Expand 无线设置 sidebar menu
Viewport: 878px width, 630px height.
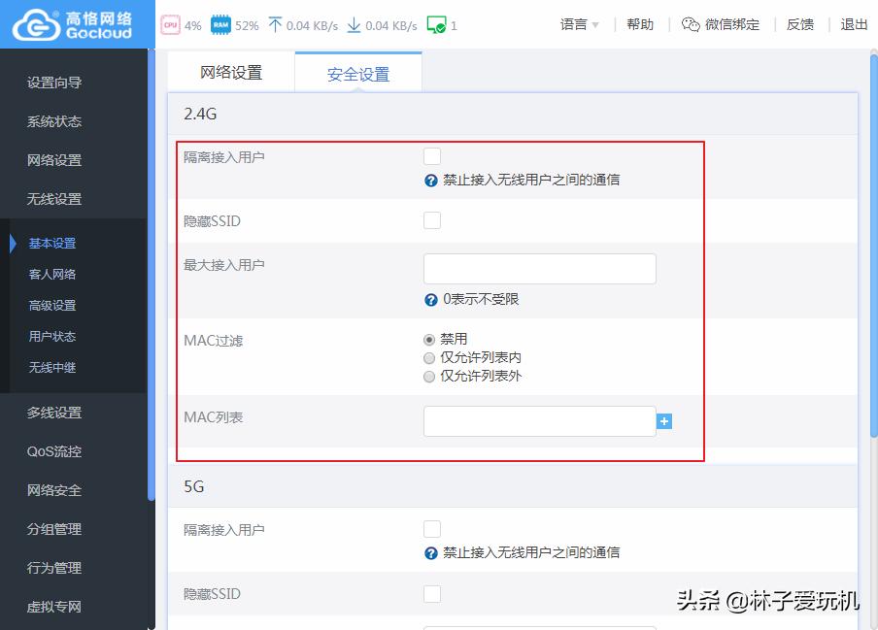click(x=54, y=199)
